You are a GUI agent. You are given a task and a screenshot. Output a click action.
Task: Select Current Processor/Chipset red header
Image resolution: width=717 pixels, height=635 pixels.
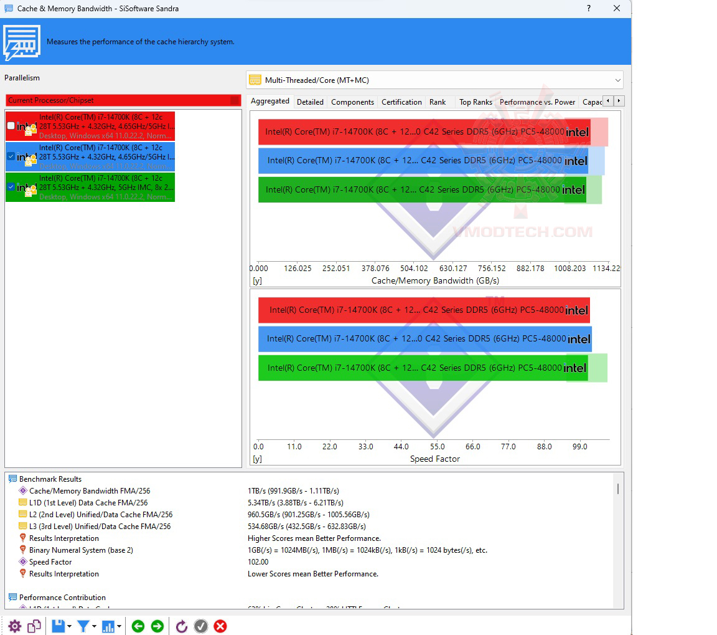click(x=123, y=100)
